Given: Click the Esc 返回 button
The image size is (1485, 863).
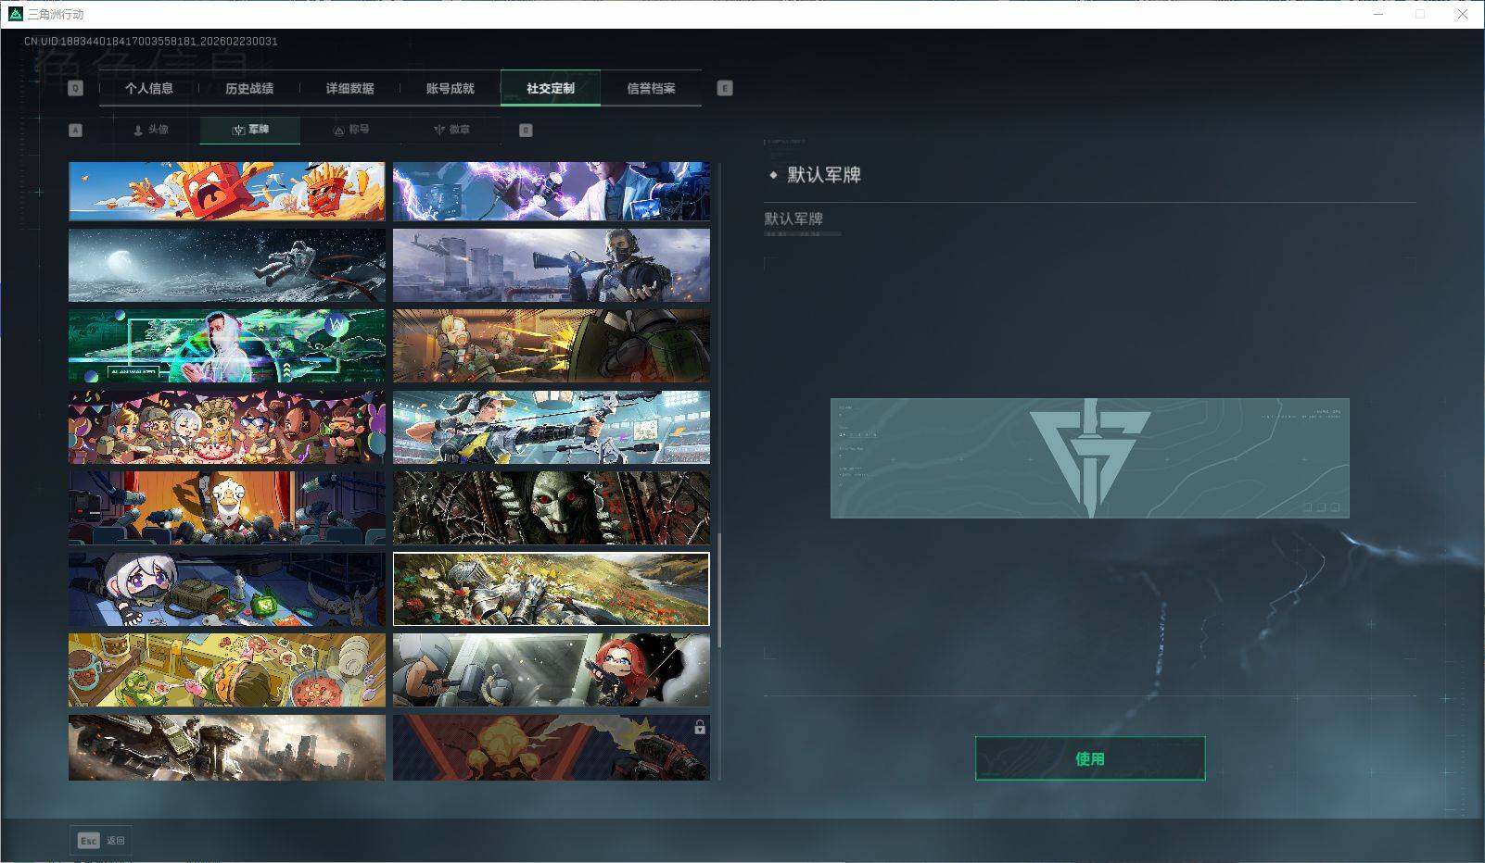Looking at the screenshot, I should coord(101,841).
